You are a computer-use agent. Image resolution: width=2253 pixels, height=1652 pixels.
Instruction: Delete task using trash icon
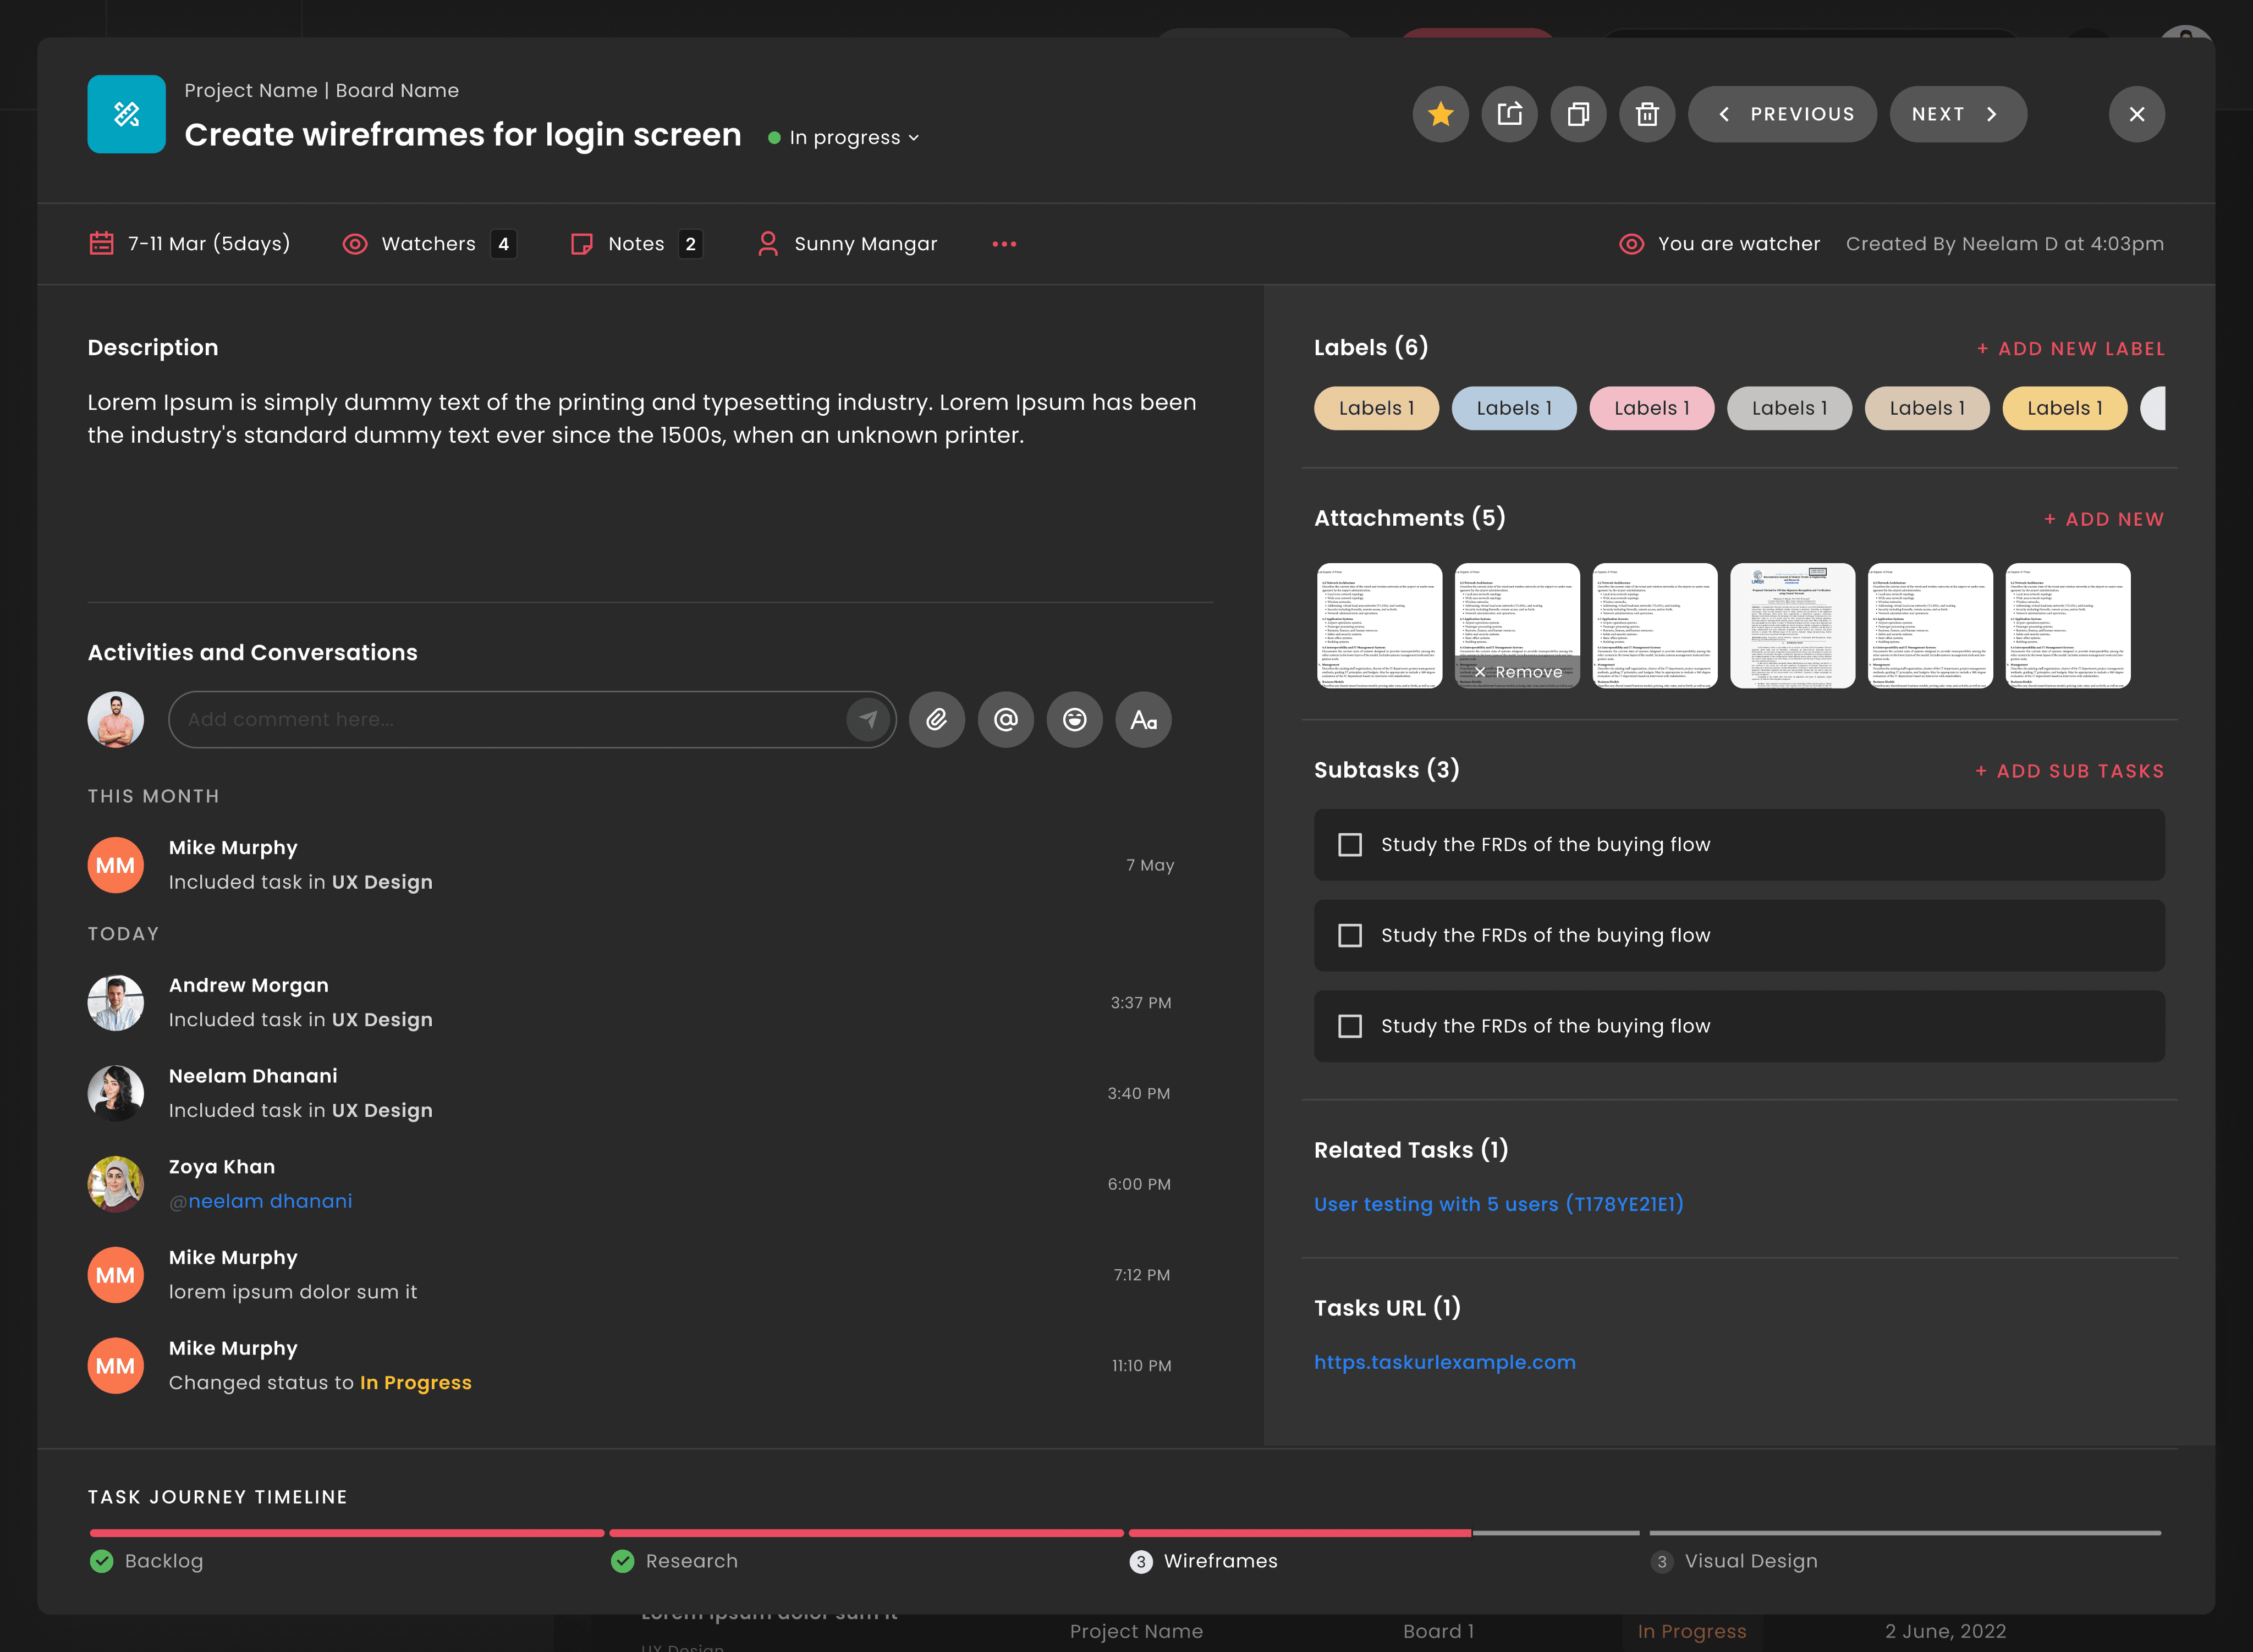1647,114
